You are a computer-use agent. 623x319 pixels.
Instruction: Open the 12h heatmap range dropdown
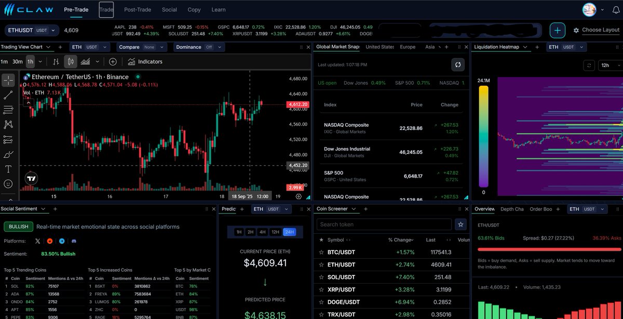(x=611, y=65)
